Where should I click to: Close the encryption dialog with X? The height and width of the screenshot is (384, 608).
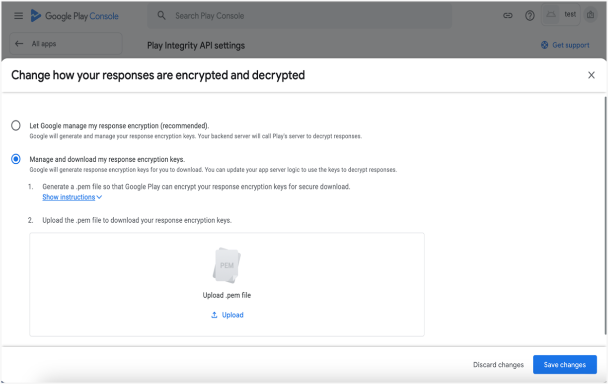click(x=591, y=75)
